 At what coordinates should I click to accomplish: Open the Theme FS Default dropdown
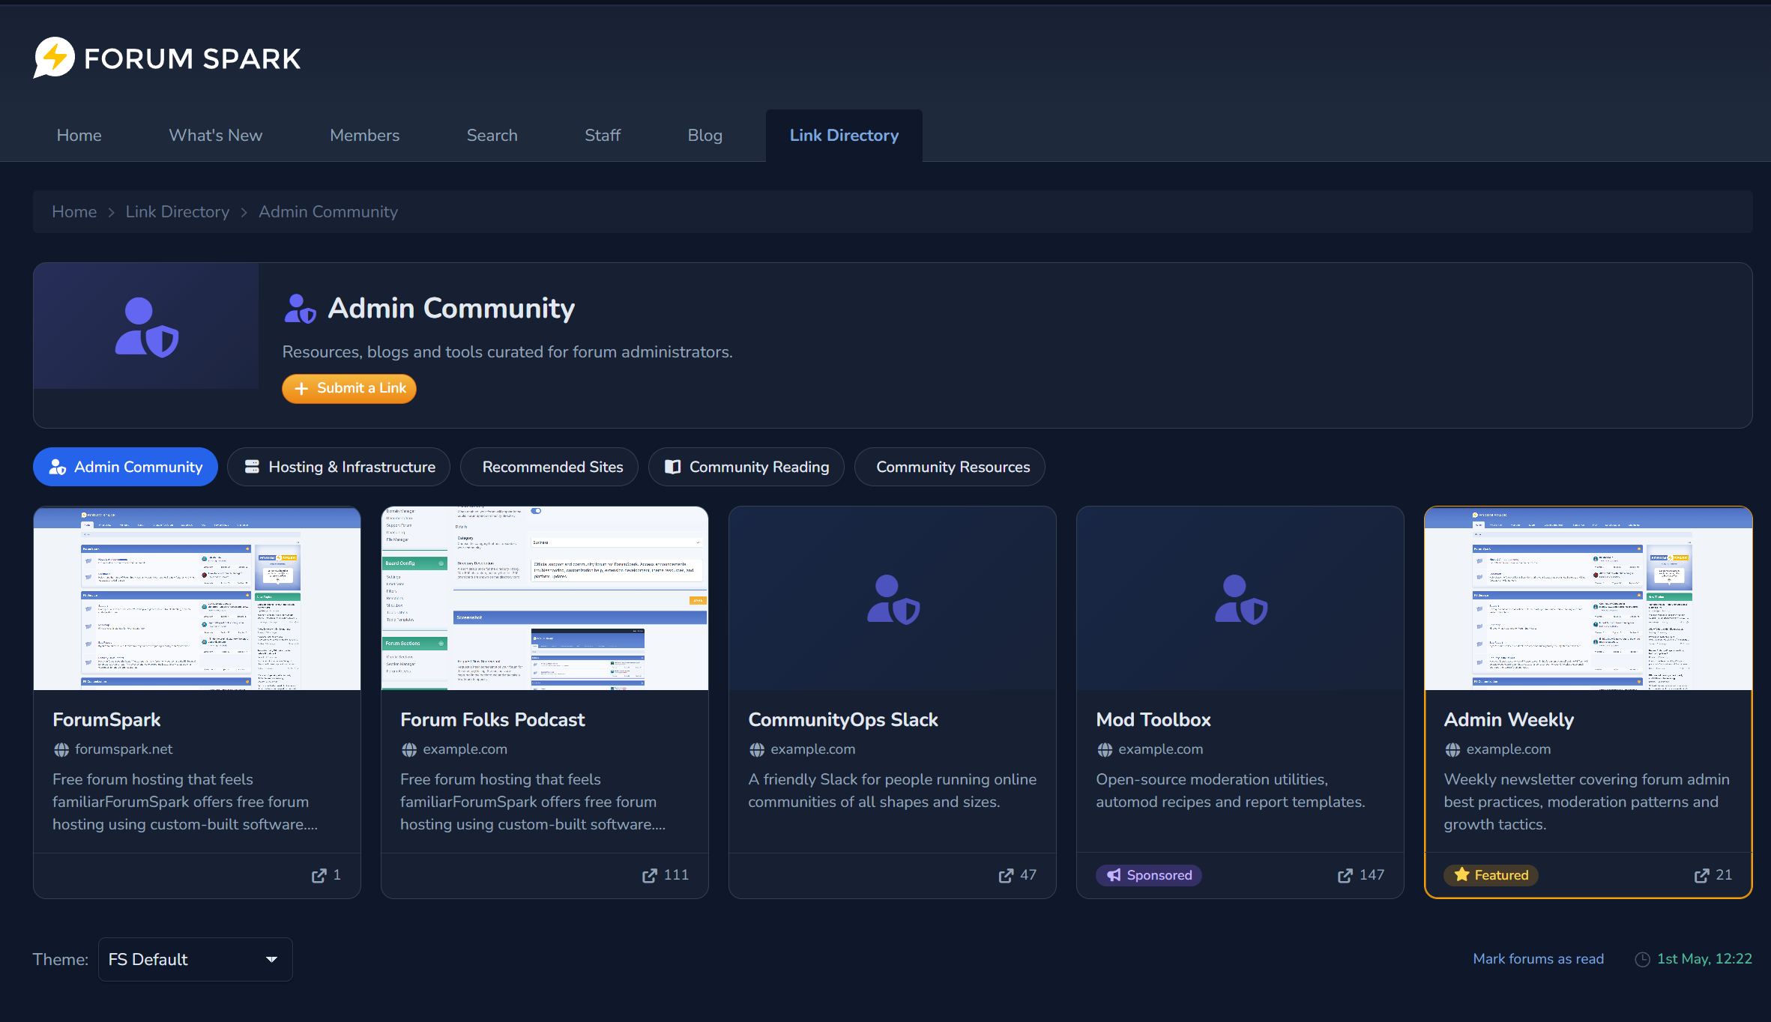tap(195, 960)
